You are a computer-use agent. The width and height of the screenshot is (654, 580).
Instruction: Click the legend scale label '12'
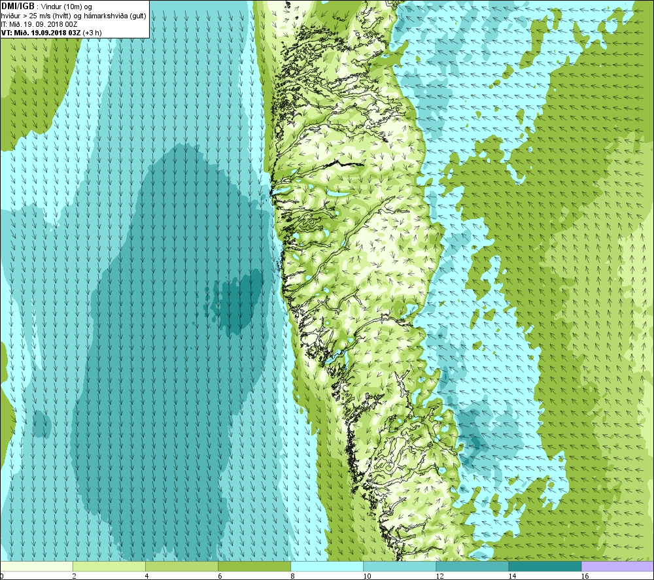point(439,576)
